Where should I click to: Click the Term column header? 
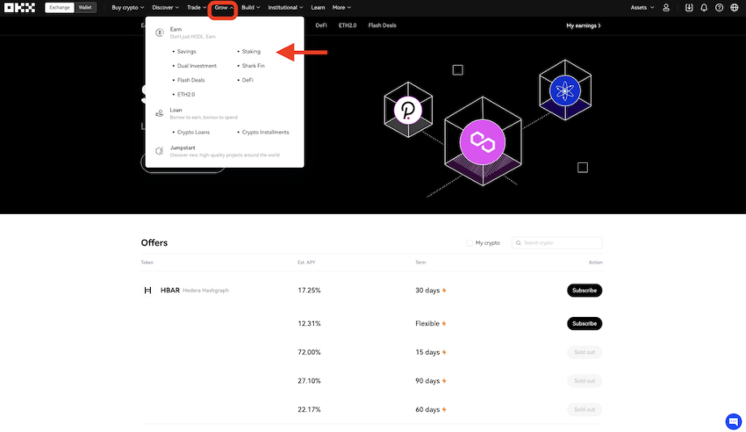pyautogui.click(x=420, y=263)
